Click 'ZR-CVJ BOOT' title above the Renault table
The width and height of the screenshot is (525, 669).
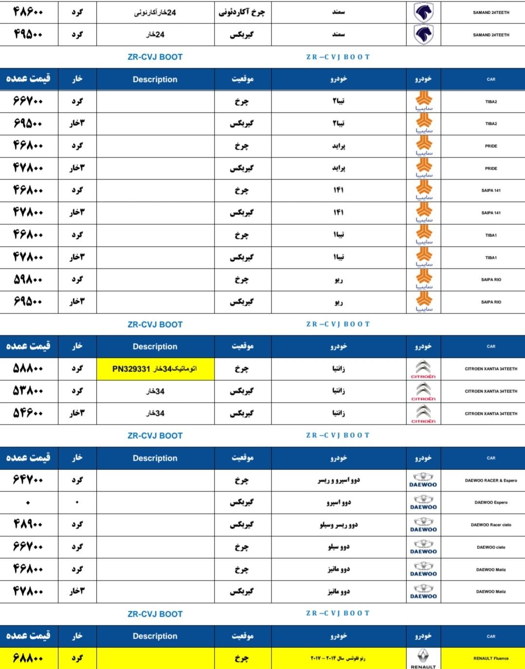pos(155,614)
